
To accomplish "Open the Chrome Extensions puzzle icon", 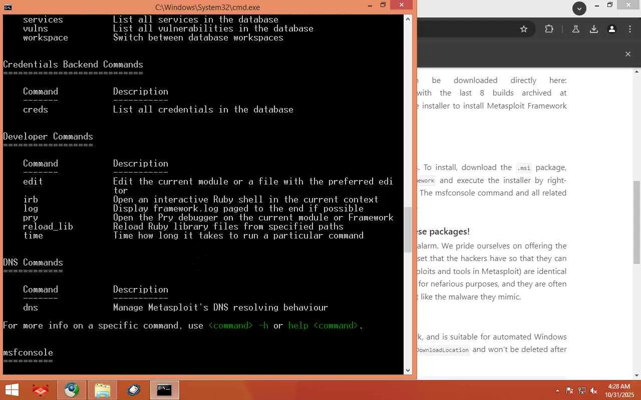I will point(549,29).
